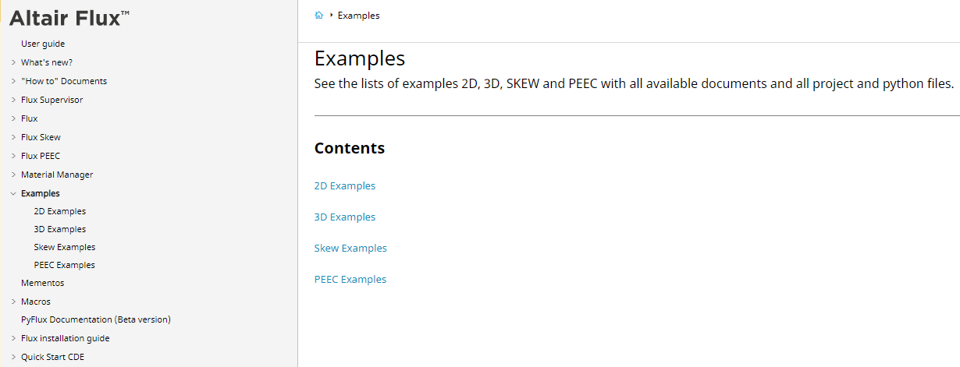Click the home icon in breadcrumb
960x367 pixels.
tap(319, 16)
